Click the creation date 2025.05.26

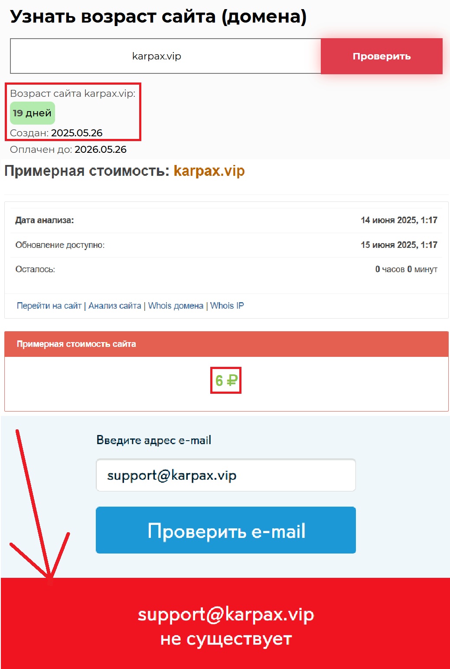coord(77,133)
